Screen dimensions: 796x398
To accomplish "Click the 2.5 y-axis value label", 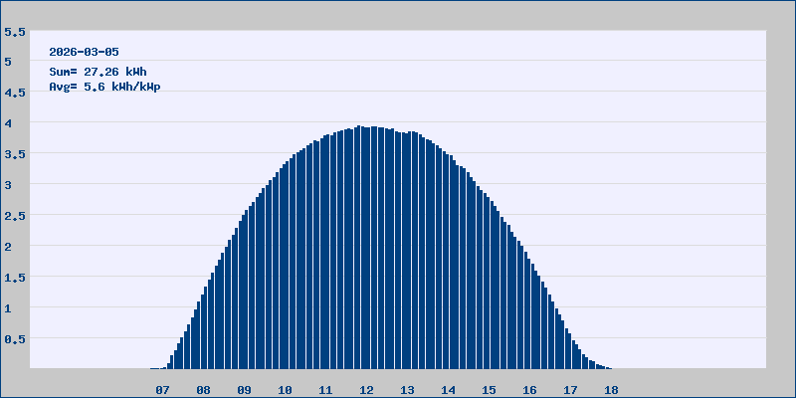I will 14,216.
